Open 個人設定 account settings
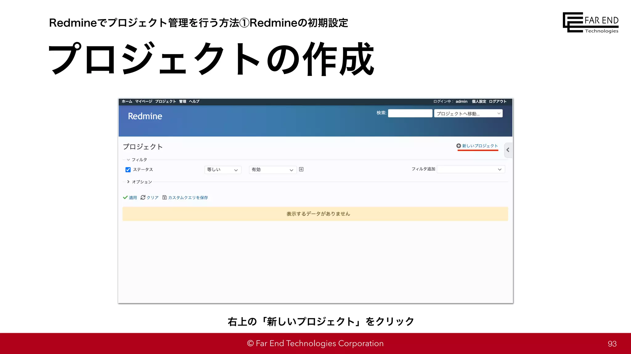This screenshot has height=354, width=631. [479, 101]
